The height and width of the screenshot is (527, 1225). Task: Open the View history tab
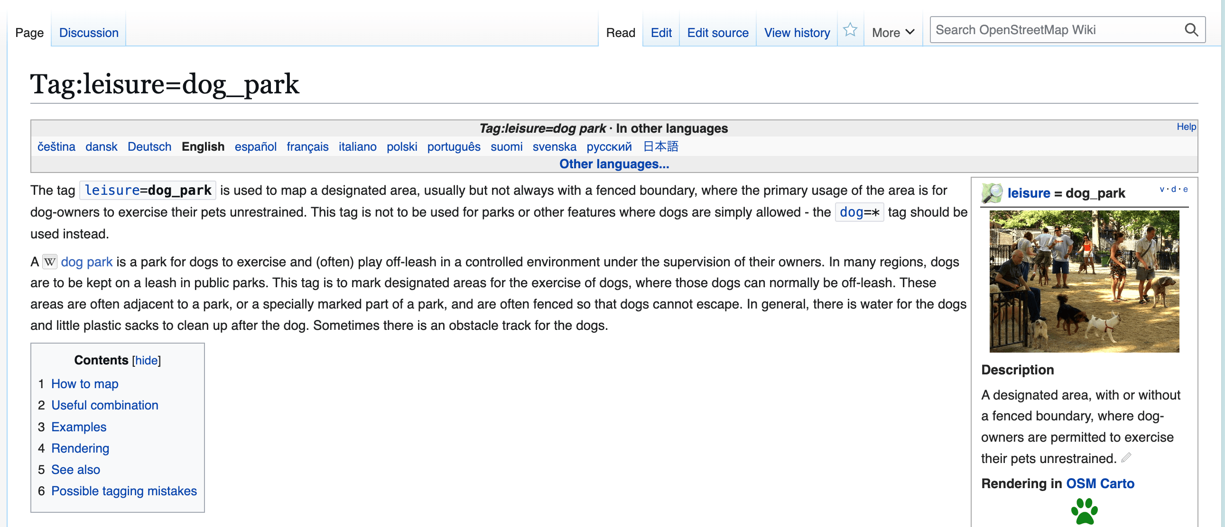(x=797, y=32)
